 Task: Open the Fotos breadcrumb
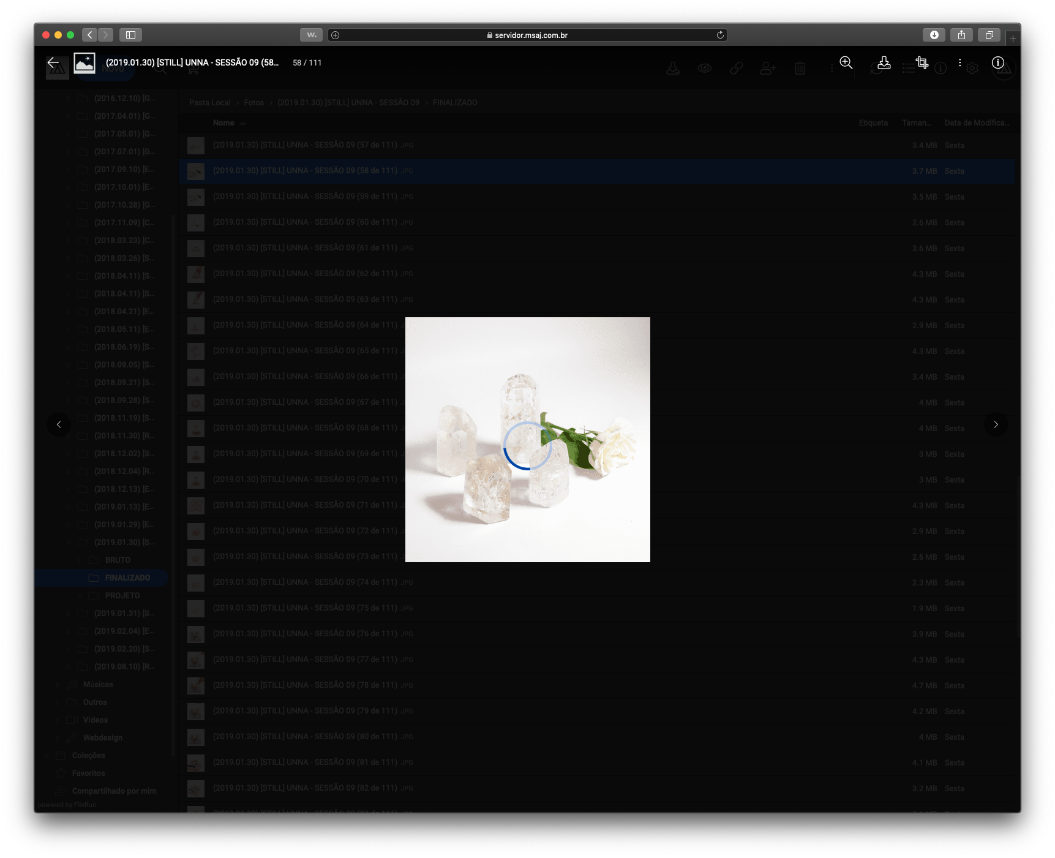tap(254, 103)
